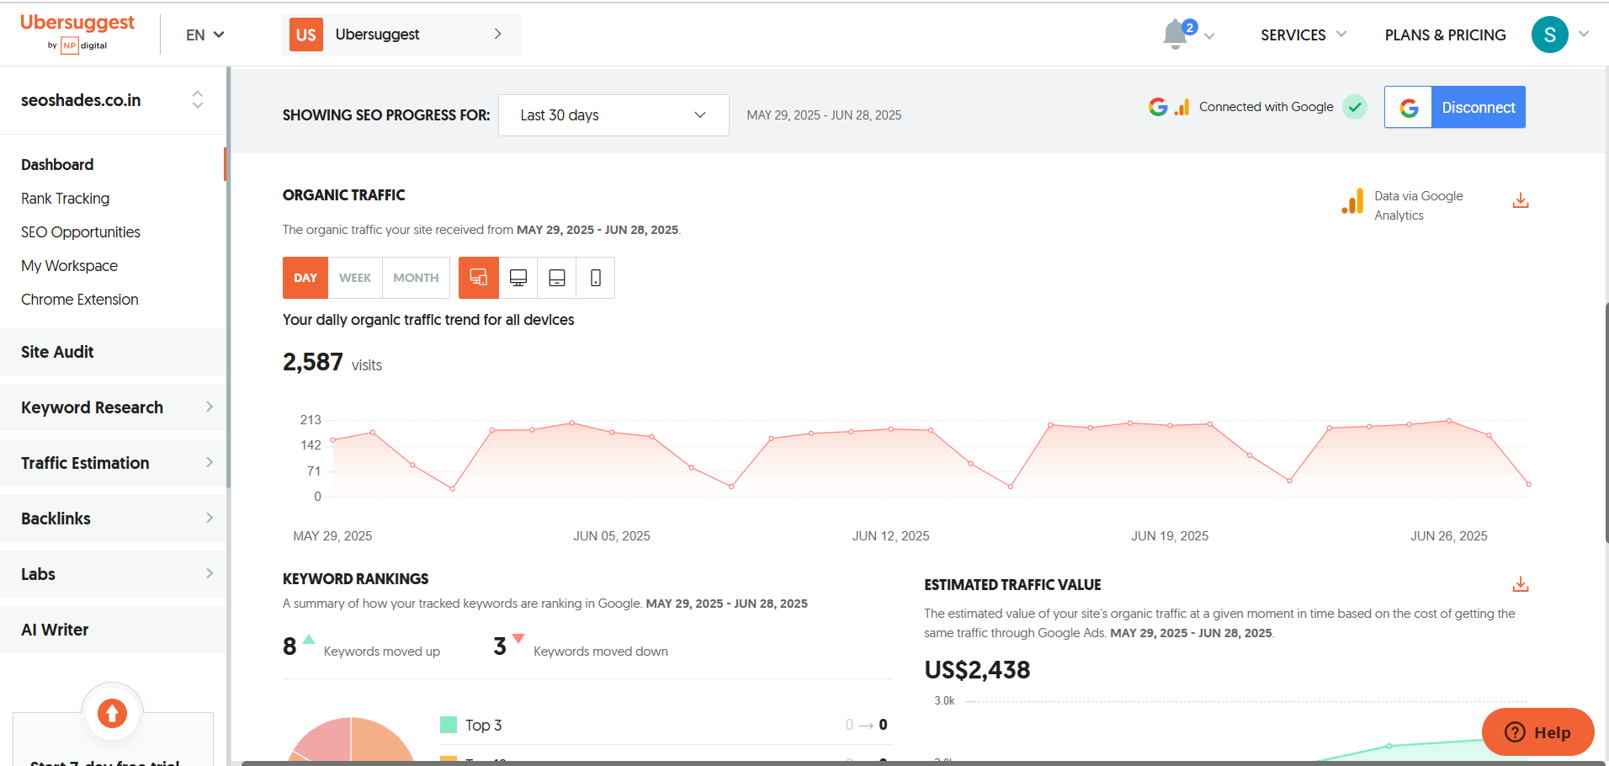Click the Ubersuggest logo
This screenshot has width=1609, height=766.
click(x=77, y=34)
